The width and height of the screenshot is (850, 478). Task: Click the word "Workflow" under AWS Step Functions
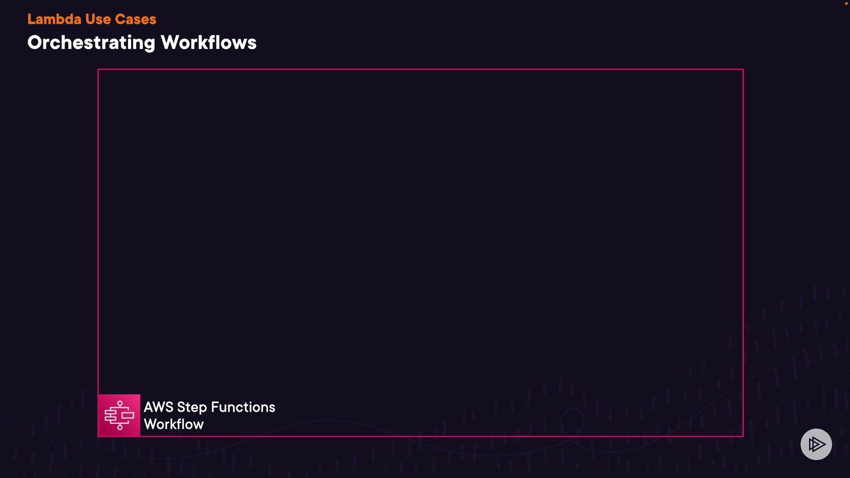174,424
